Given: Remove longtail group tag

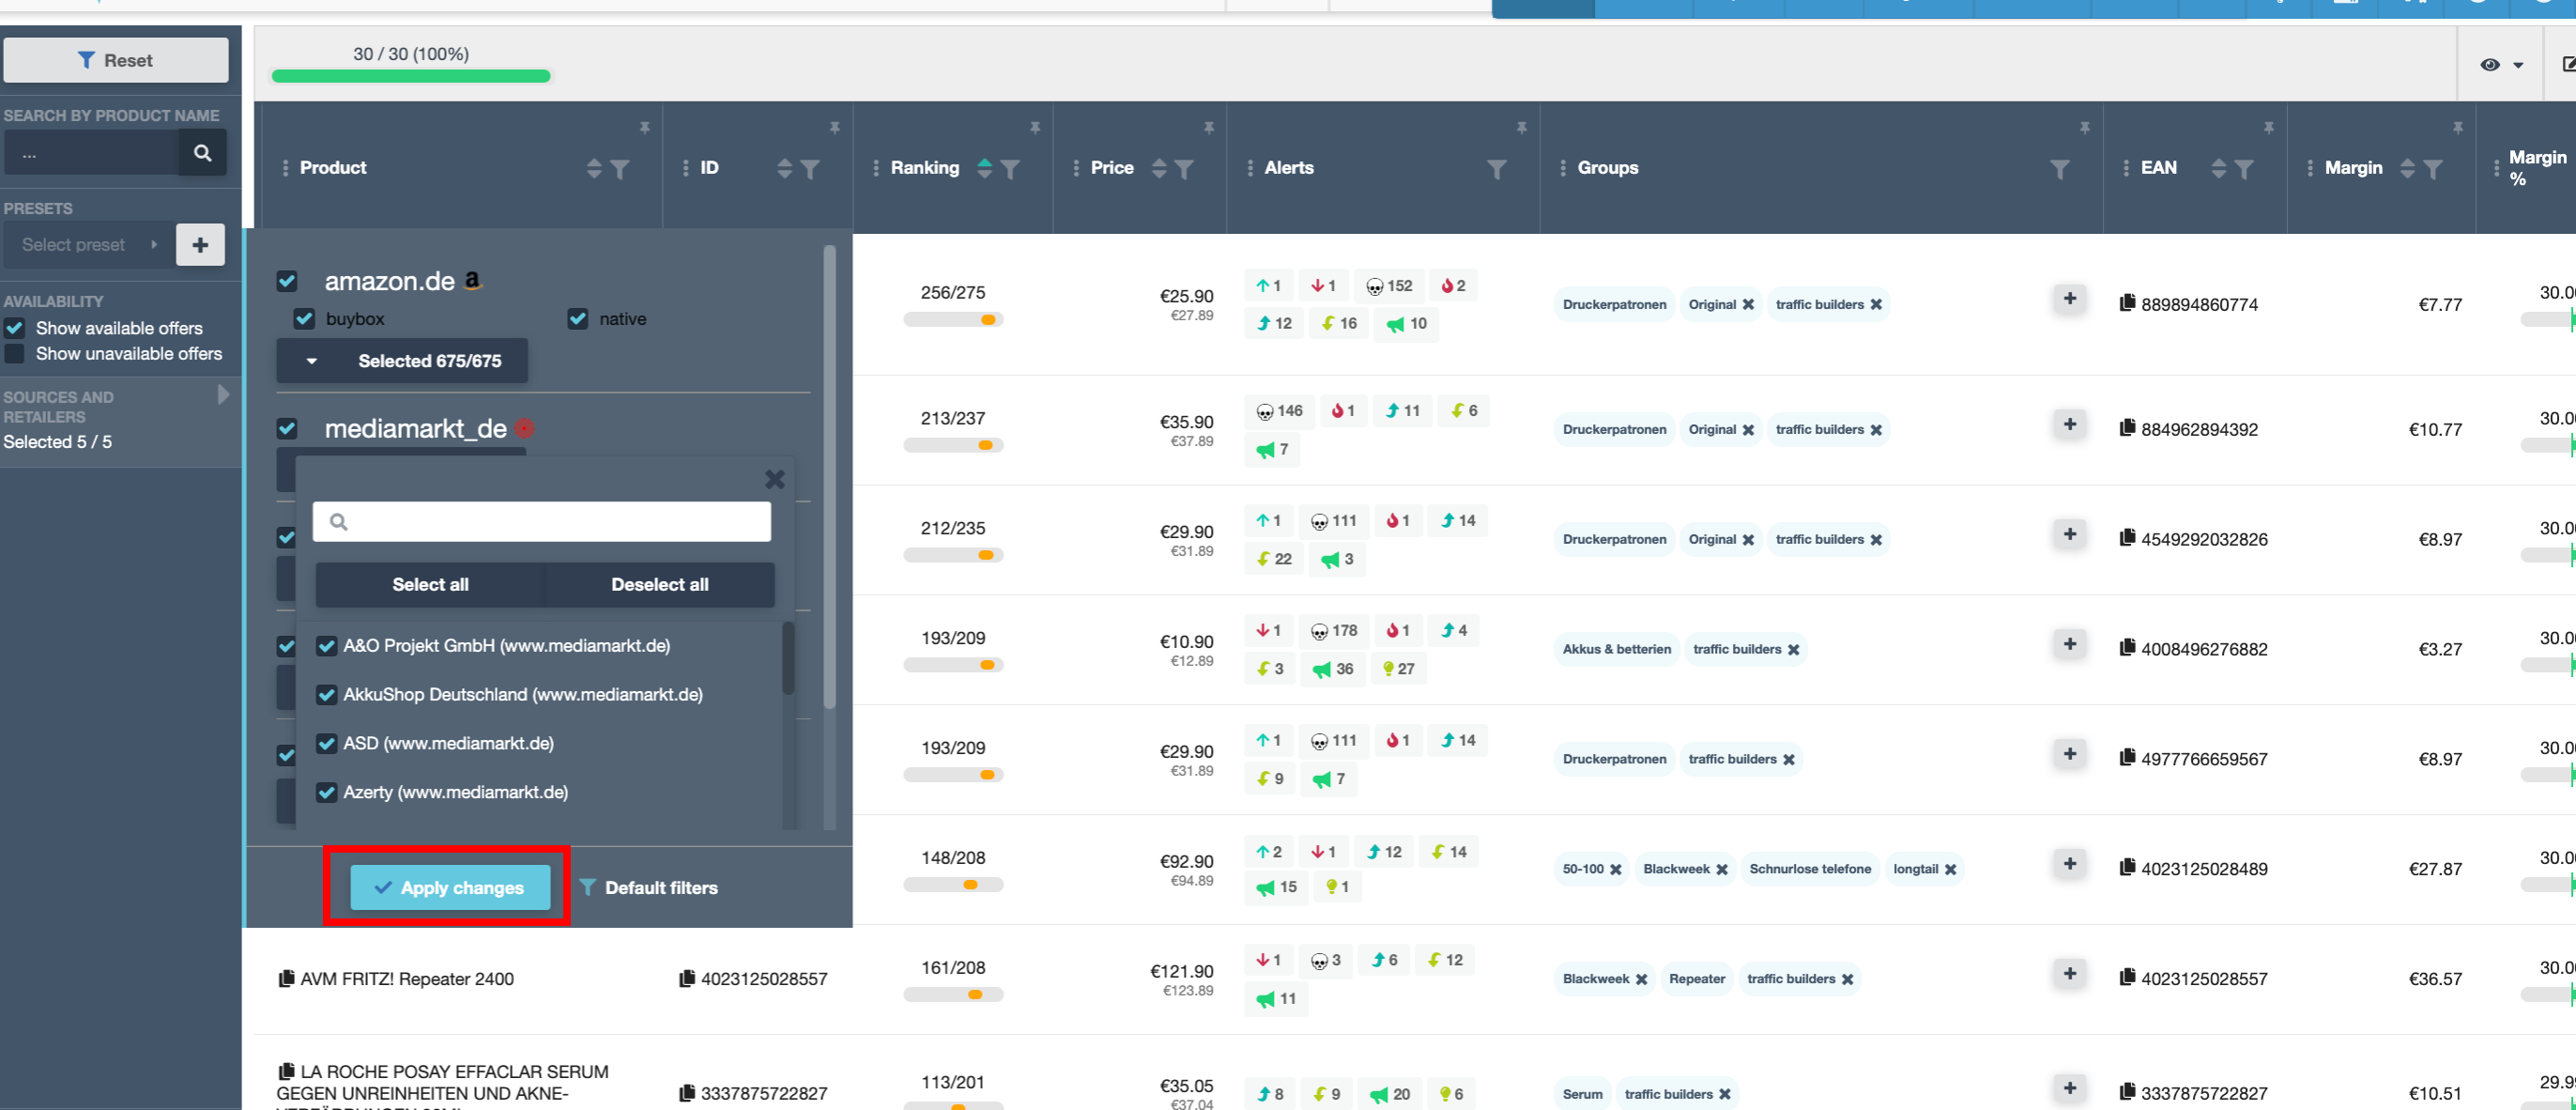Looking at the screenshot, I should 1950,869.
